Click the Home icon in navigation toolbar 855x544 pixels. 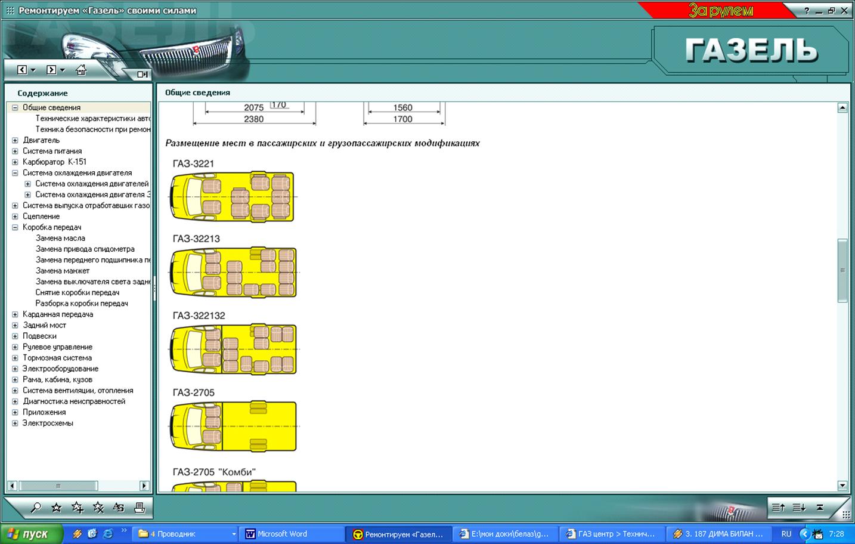pos(81,70)
